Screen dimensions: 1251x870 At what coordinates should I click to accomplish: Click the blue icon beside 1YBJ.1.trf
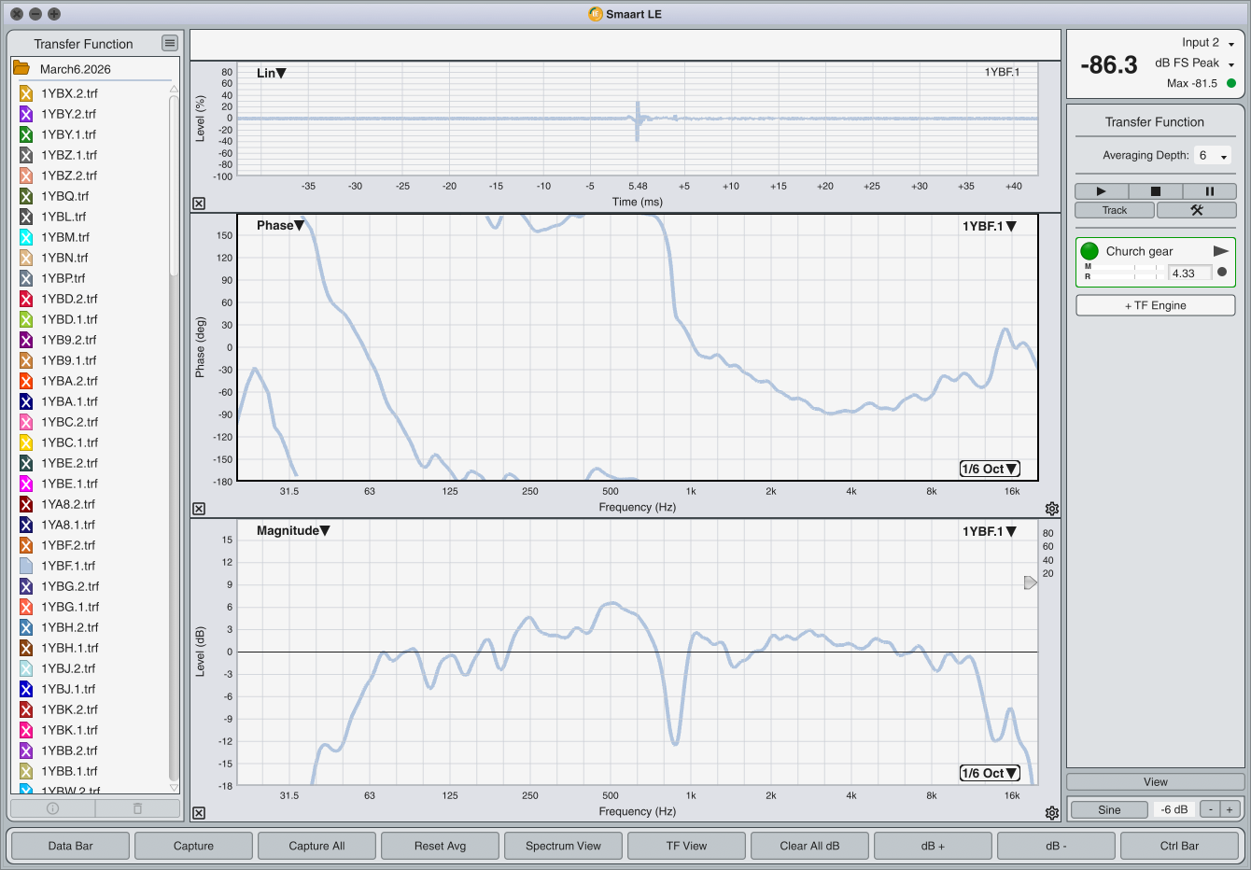coord(26,689)
